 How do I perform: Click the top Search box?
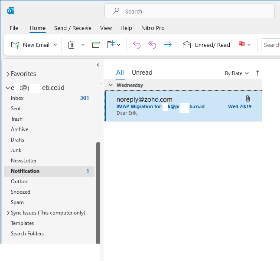tap(189, 11)
